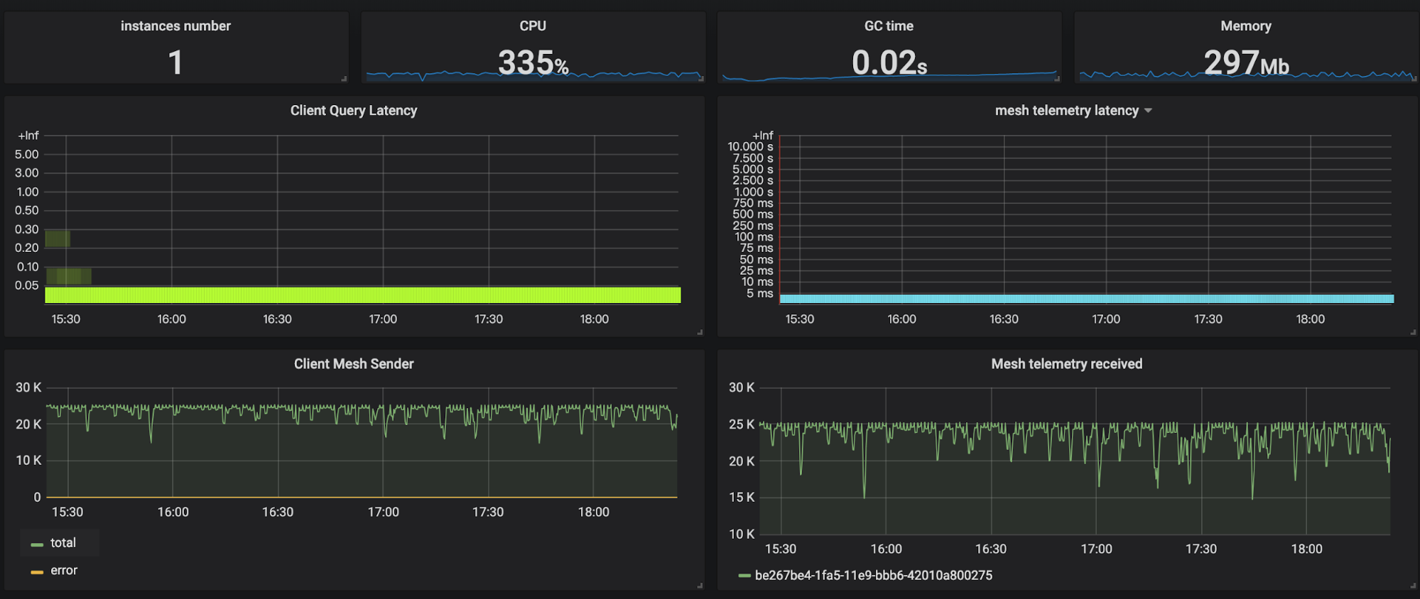Click the GC time panel title
This screenshot has width=1420, height=599.
coord(889,26)
